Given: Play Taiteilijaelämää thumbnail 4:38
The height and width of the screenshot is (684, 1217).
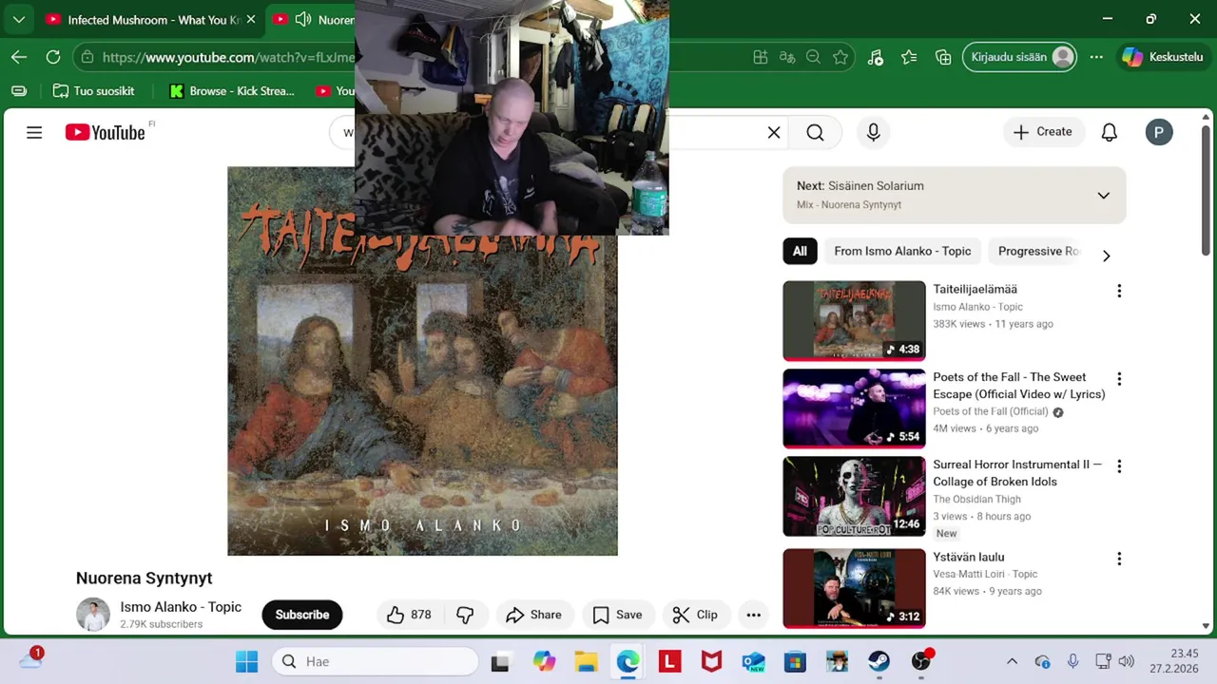Looking at the screenshot, I should (854, 321).
